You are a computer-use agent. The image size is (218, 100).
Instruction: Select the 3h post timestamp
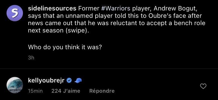click(31, 58)
